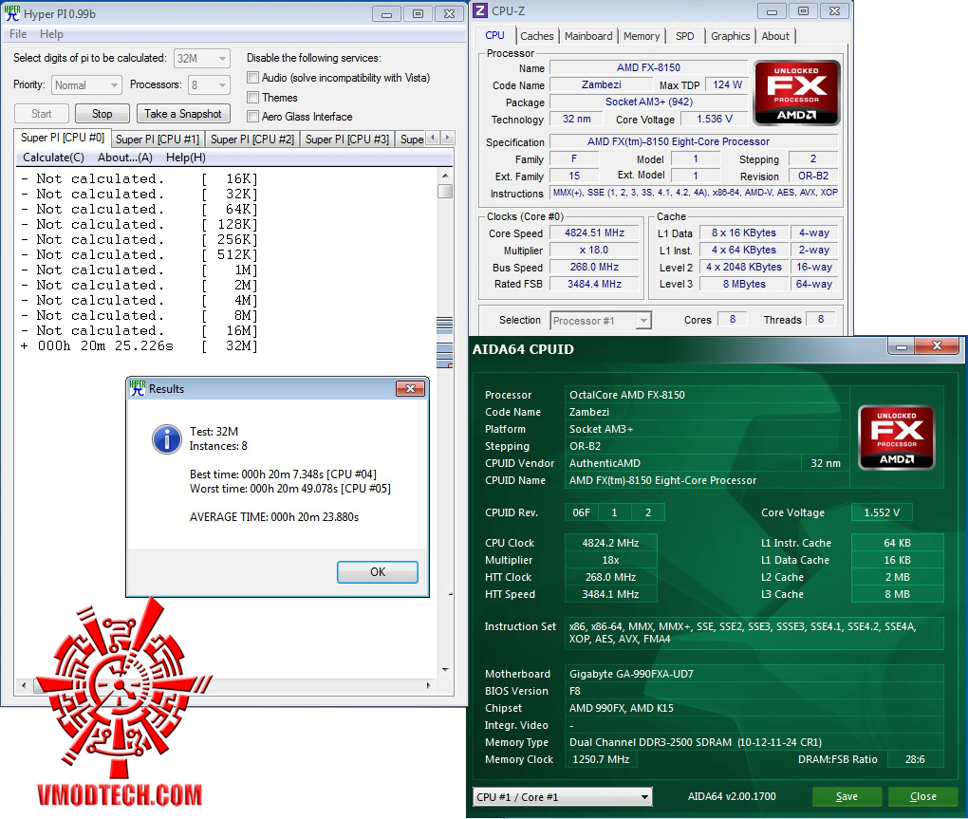Minimize the AIDA64 CPUID window
Screen dimensions: 968x819
901,346
